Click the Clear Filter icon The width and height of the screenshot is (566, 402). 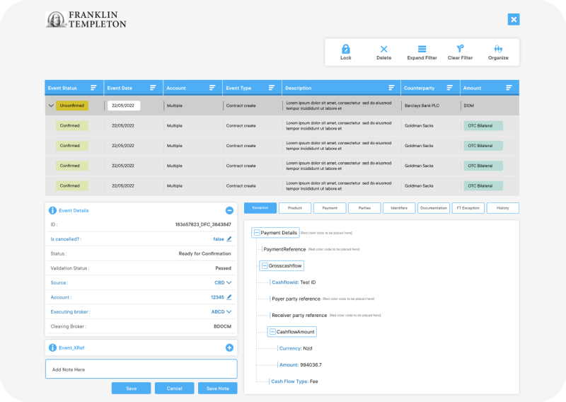click(460, 49)
